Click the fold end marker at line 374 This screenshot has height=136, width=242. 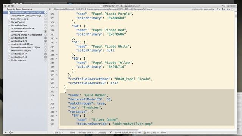click(57, 87)
